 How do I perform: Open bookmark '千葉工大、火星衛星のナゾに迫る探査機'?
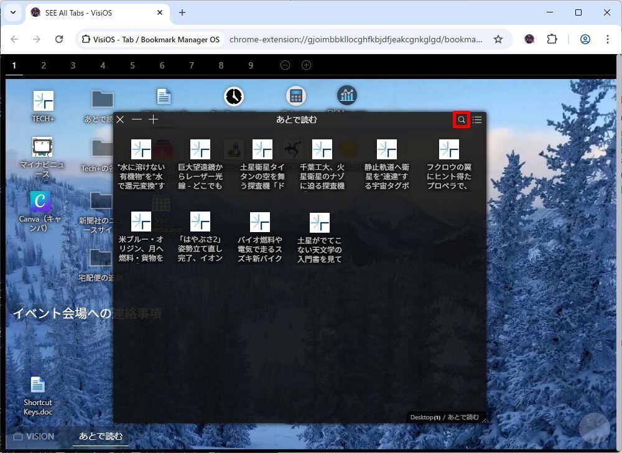322,164
